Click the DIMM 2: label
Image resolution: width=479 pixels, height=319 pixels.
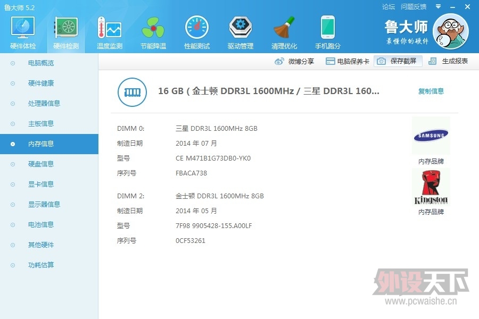pyautogui.click(x=130, y=196)
